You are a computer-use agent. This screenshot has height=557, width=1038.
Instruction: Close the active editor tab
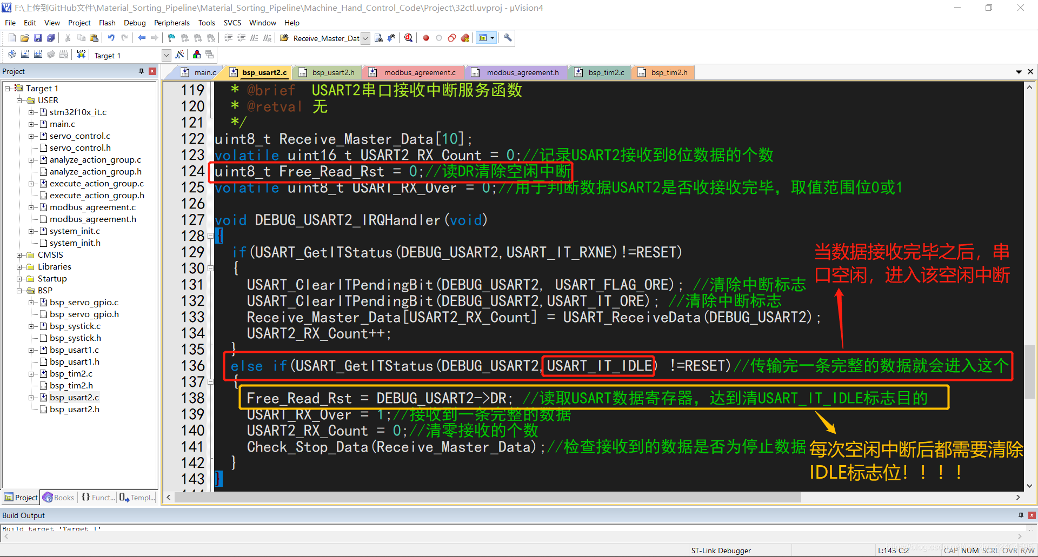[1030, 72]
